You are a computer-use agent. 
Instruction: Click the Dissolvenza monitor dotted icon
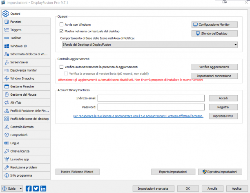tap(7, 70)
